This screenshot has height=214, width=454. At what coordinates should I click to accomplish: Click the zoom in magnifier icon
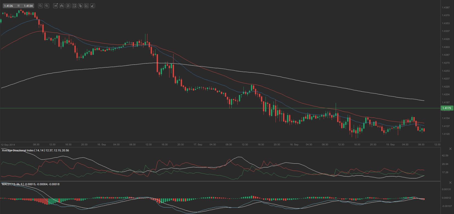coord(47,6)
